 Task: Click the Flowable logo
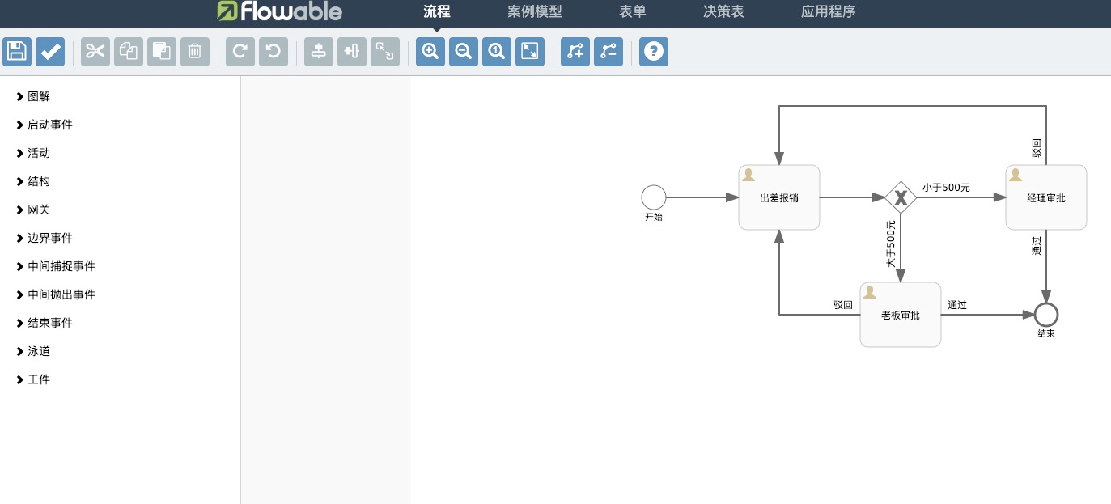pos(278,12)
